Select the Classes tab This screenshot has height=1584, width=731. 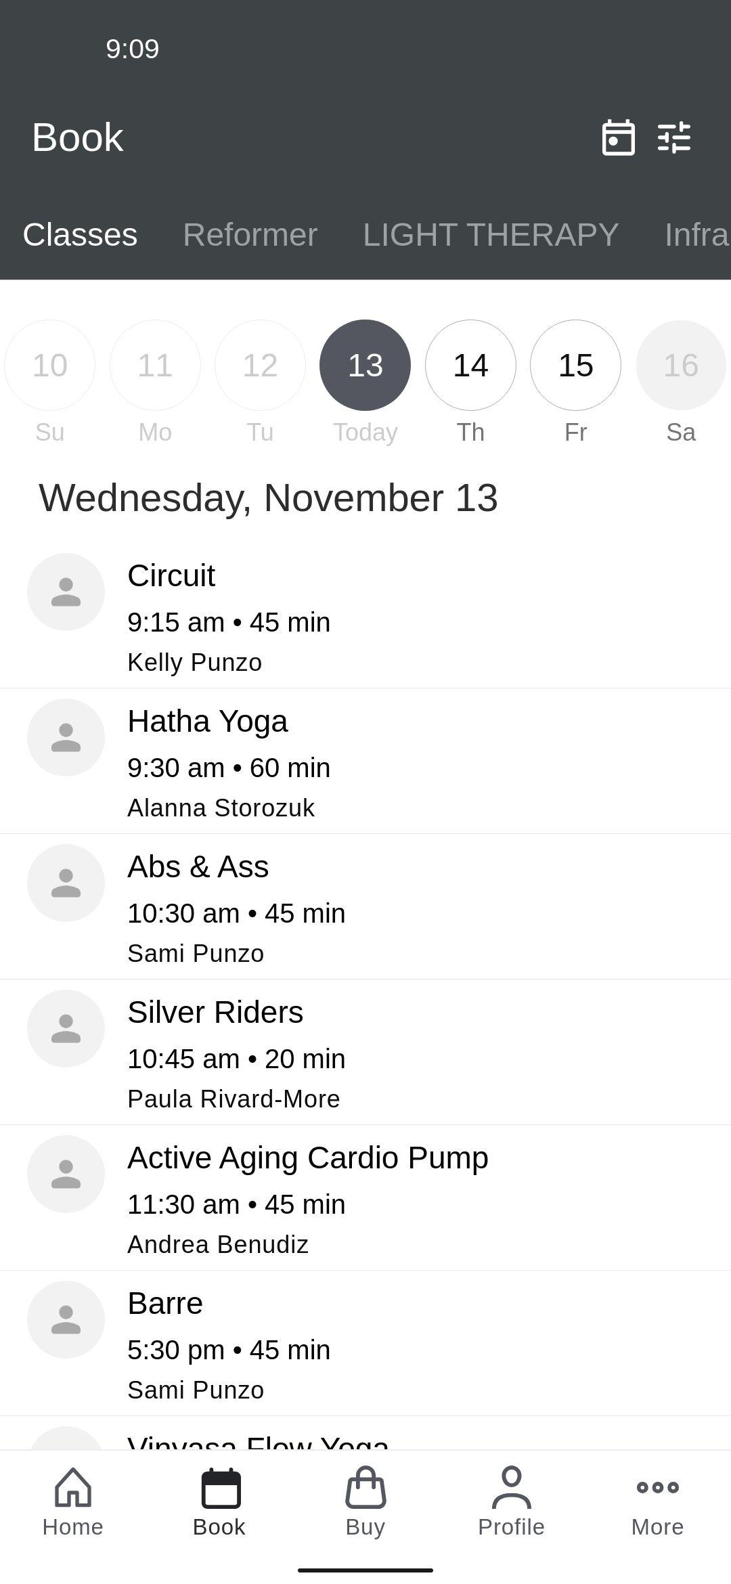(x=80, y=235)
